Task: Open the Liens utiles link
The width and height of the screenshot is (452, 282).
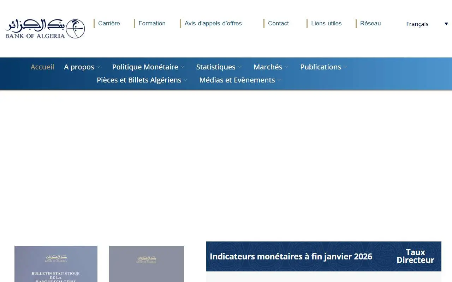Action: coord(326,23)
